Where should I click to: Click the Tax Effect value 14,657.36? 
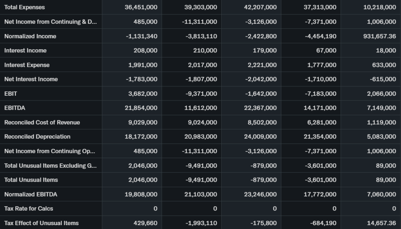381,223
